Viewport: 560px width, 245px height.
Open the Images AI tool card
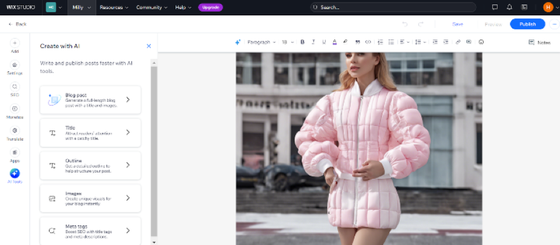90,198
